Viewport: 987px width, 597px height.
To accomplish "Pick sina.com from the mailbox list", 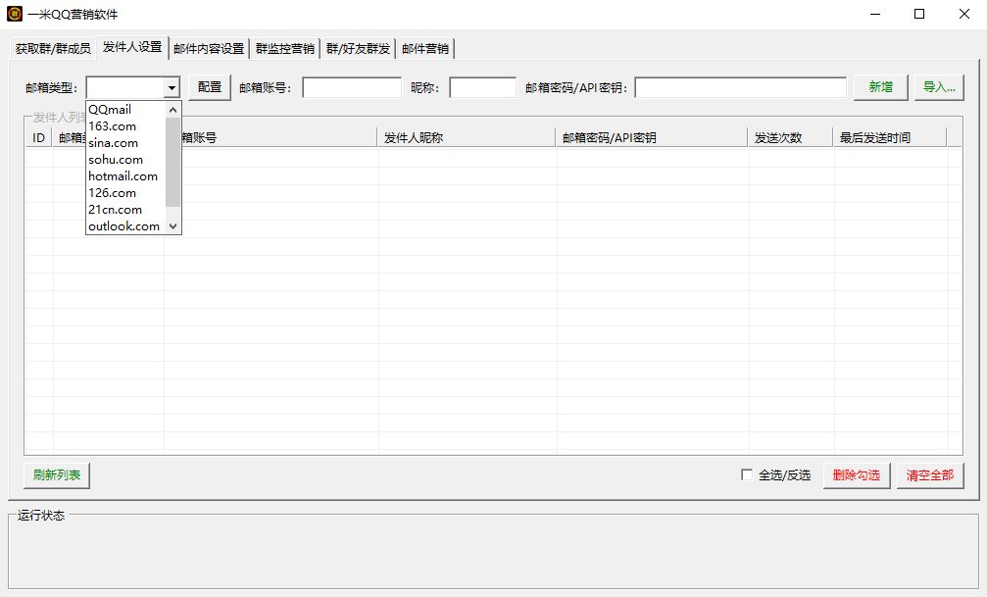I will 125,143.
